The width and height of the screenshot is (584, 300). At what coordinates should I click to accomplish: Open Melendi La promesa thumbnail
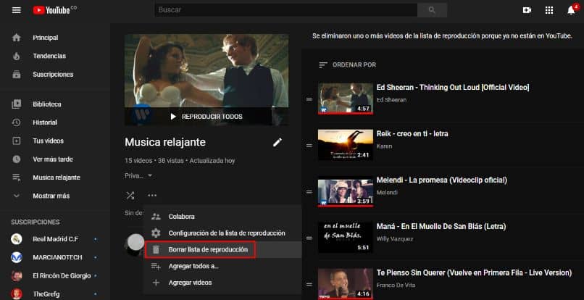[346, 191]
